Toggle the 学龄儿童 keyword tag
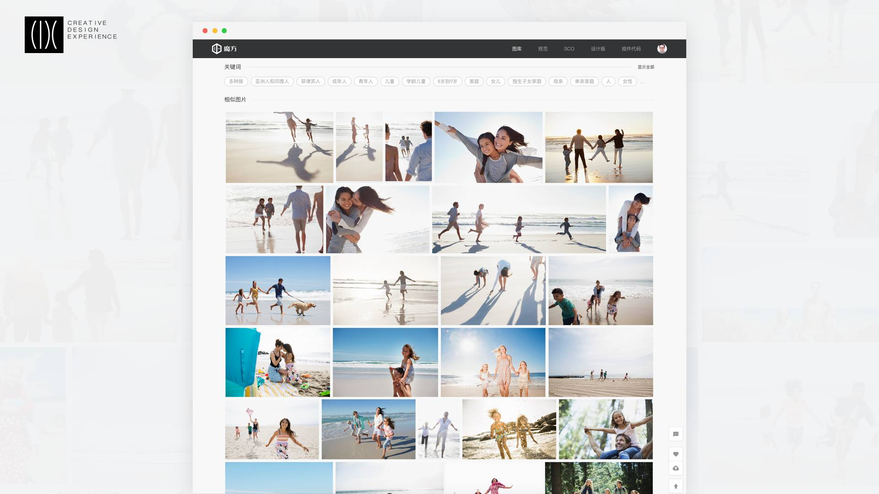Screen dimensions: 879x494 point(416,81)
